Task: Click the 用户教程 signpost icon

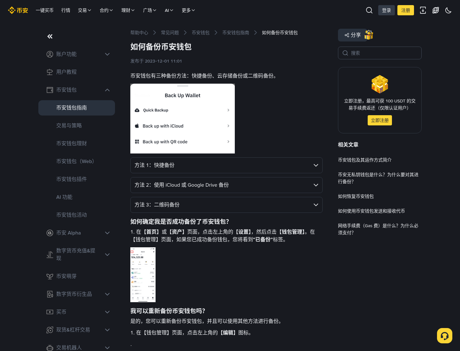Action: (x=50, y=72)
